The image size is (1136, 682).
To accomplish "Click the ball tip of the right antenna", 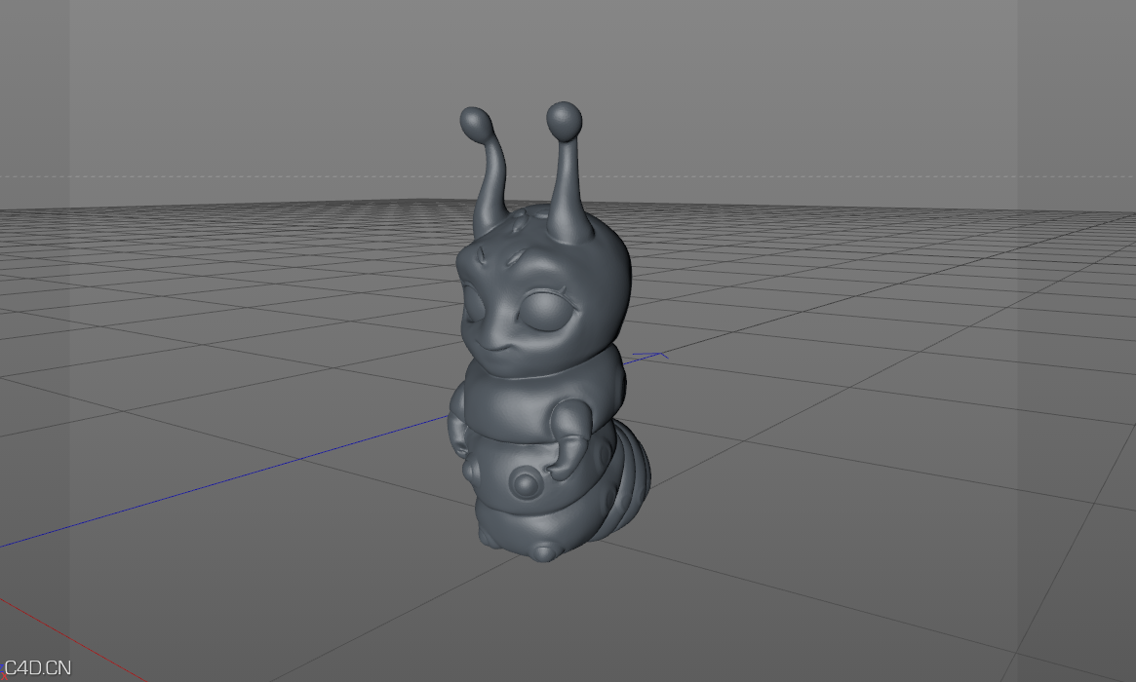I will 564,120.
